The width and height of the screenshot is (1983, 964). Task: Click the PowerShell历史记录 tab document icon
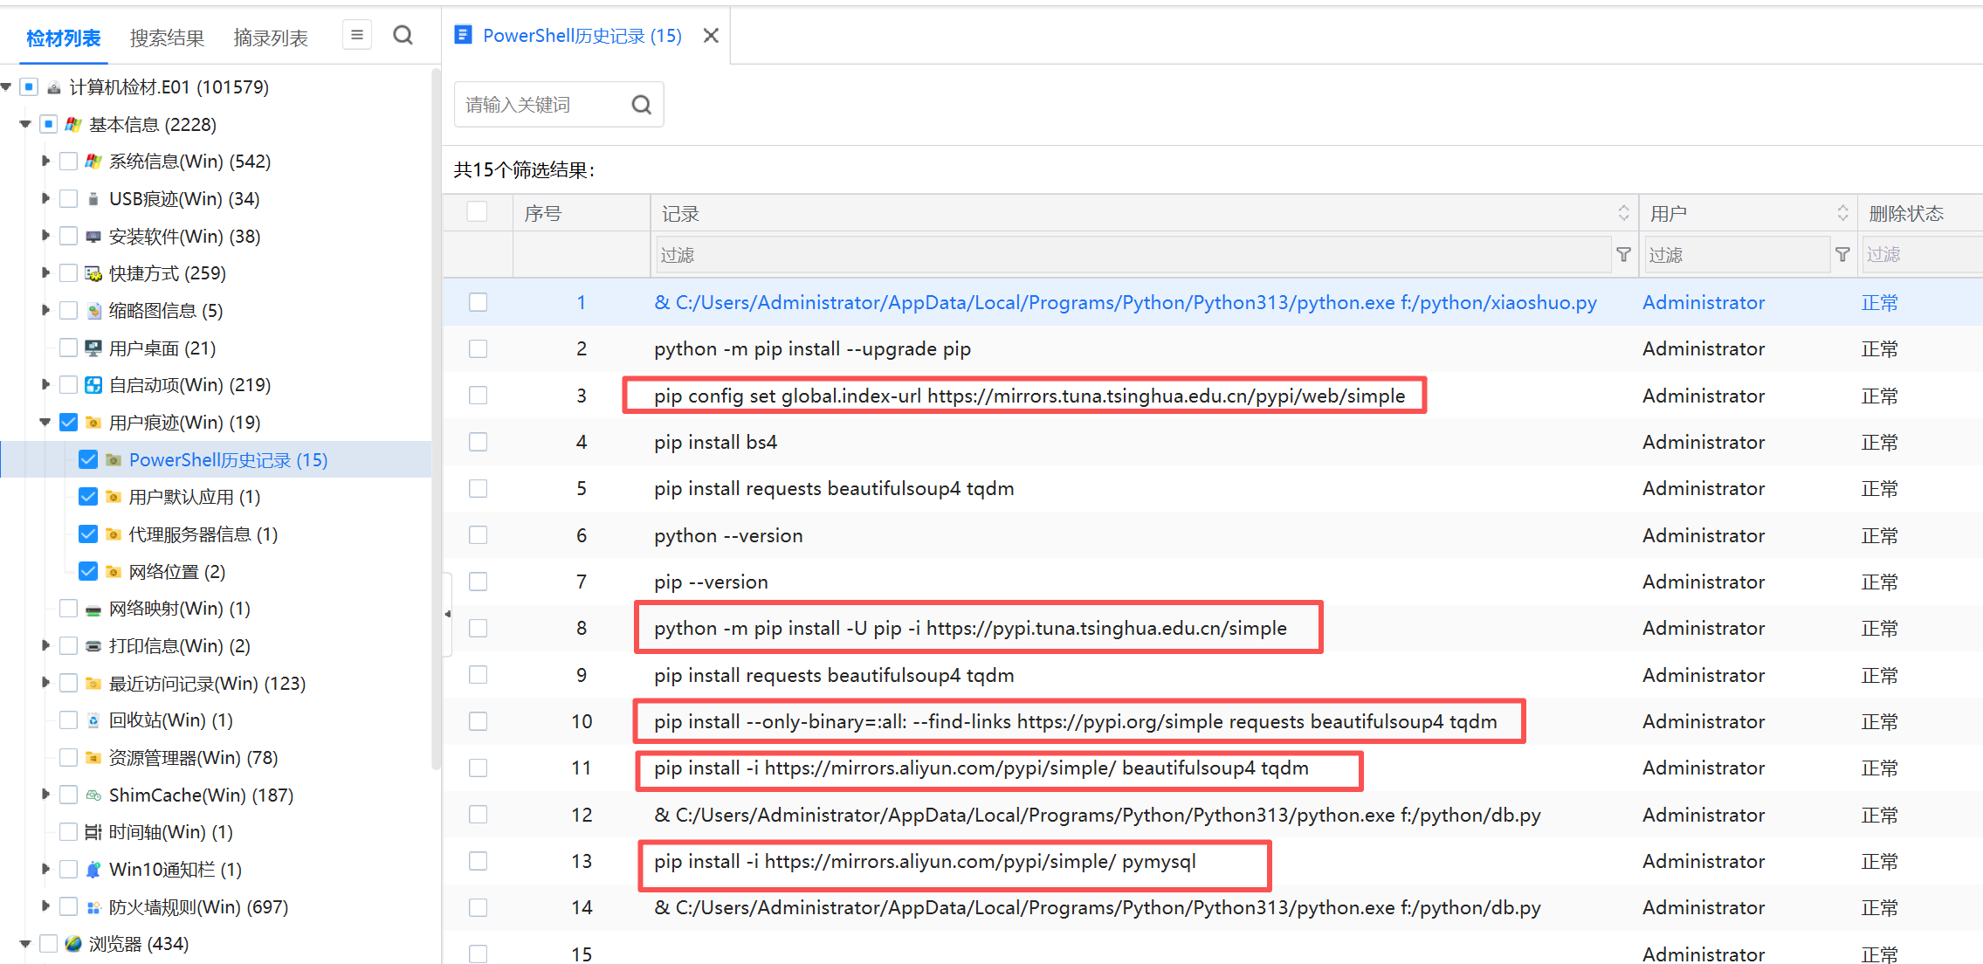[464, 35]
